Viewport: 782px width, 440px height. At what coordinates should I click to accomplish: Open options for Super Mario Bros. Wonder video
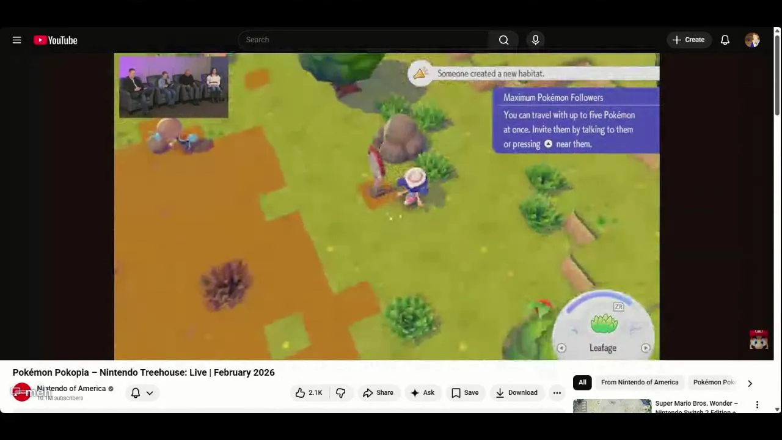pos(757,405)
